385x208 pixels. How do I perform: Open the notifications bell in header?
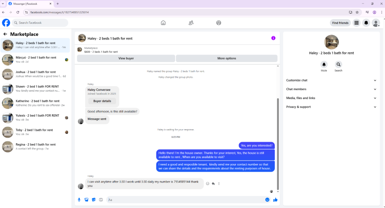[366, 23]
